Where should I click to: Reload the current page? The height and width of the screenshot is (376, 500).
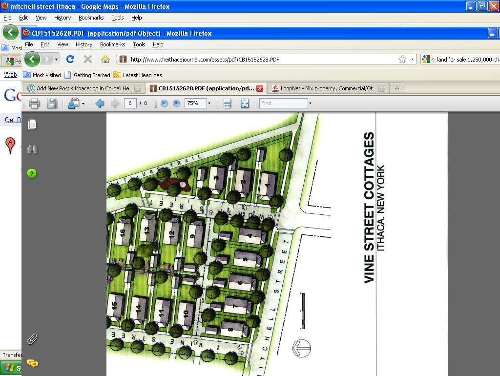click(x=70, y=59)
